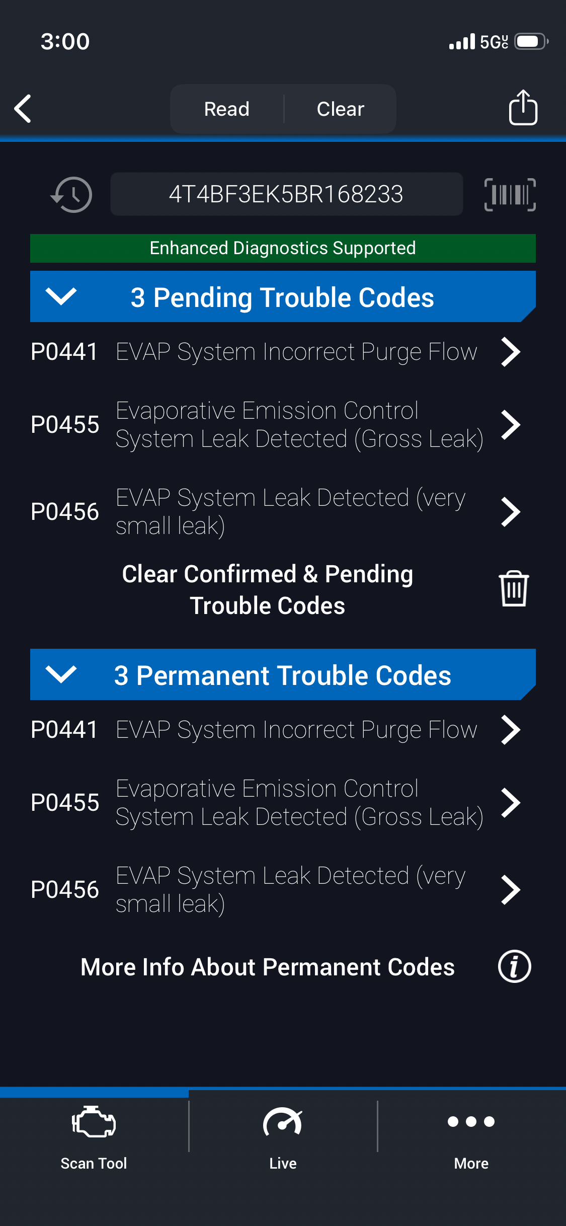Open the More options tab
The width and height of the screenshot is (566, 1226).
pyautogui.click(x=471, y=1137)
